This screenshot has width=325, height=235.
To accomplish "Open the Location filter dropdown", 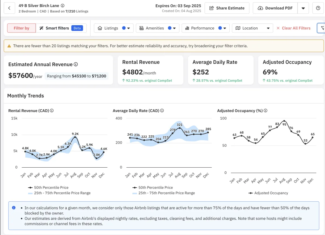I will (x=252, y=28).
